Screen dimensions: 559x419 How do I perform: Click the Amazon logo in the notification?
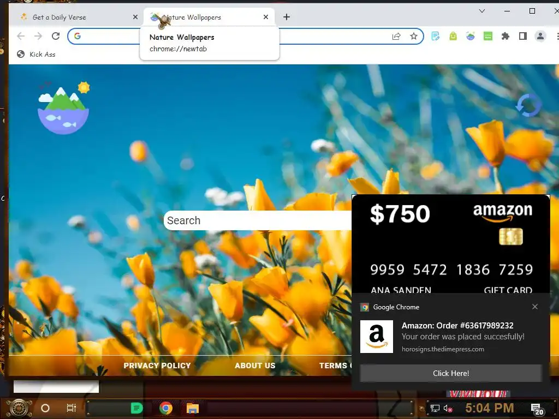377,336
